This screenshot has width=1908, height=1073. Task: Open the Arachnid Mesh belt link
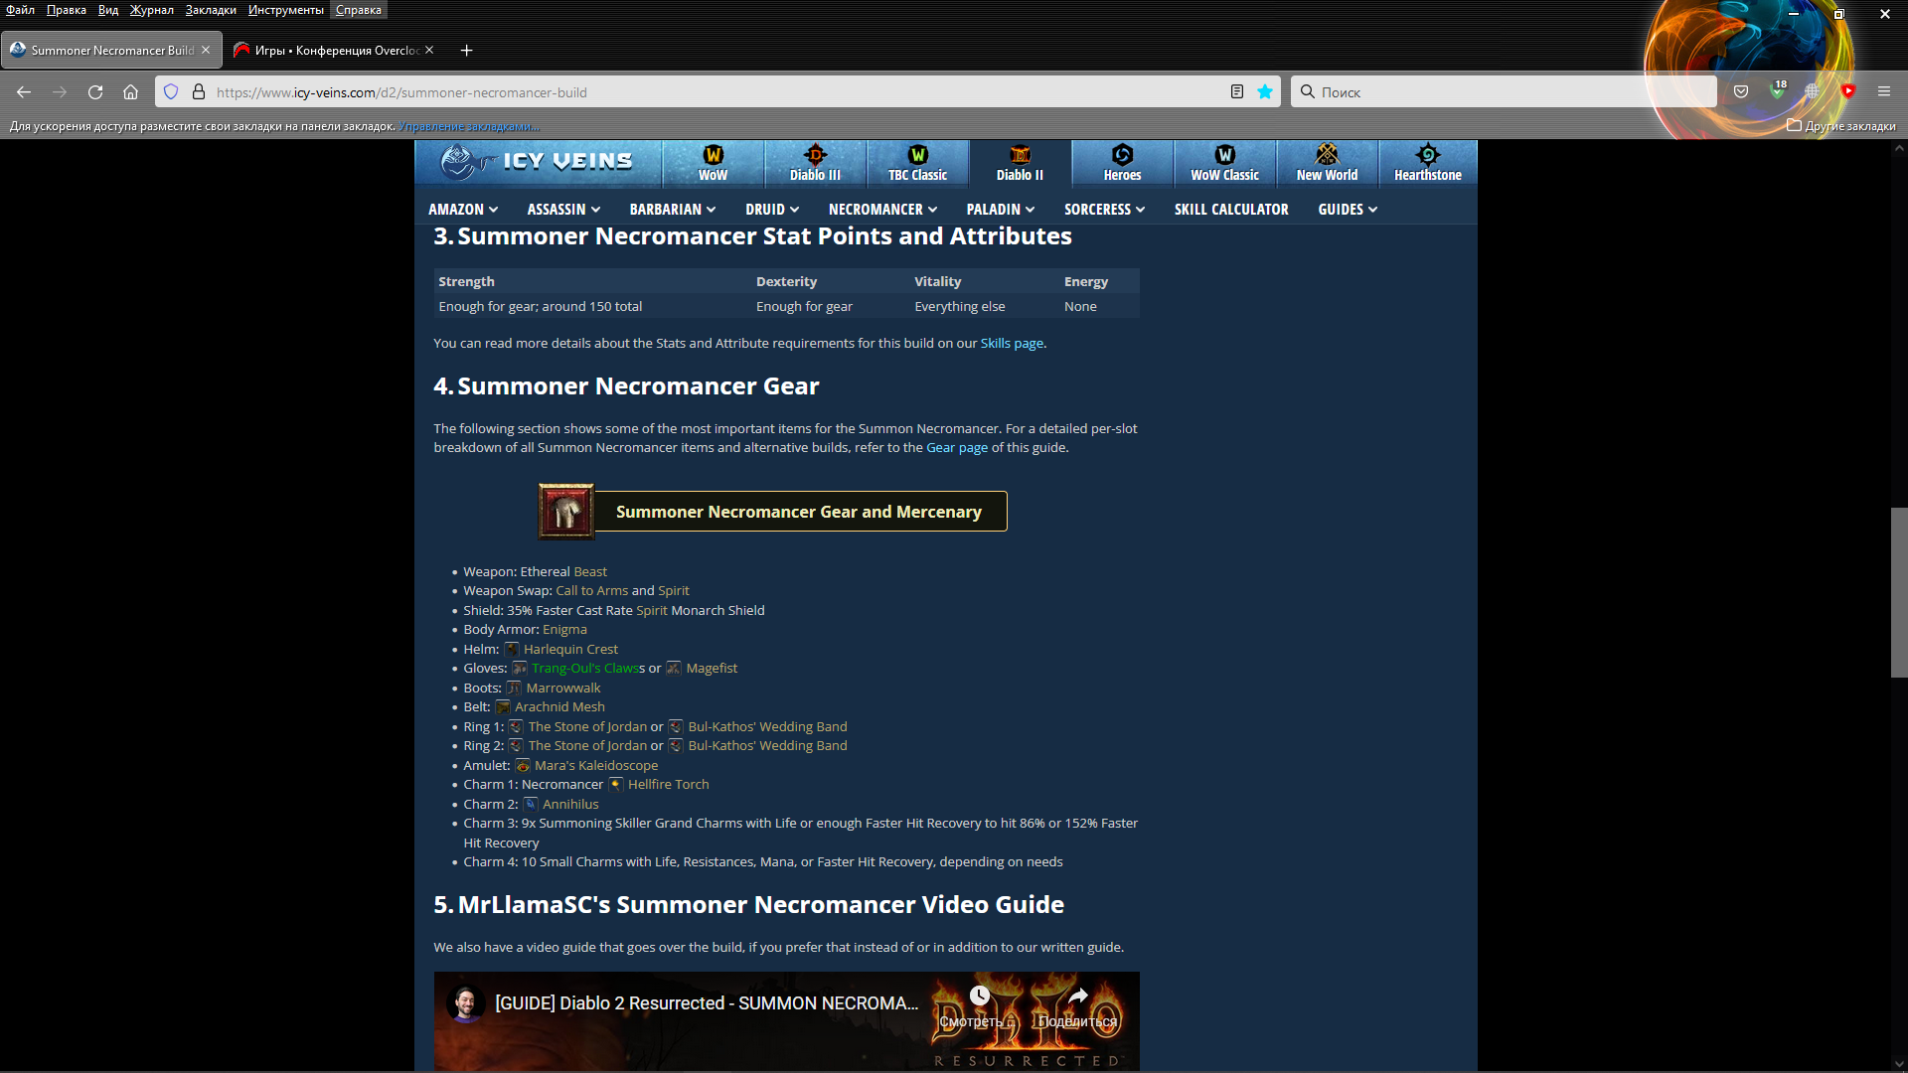[559, 707]
